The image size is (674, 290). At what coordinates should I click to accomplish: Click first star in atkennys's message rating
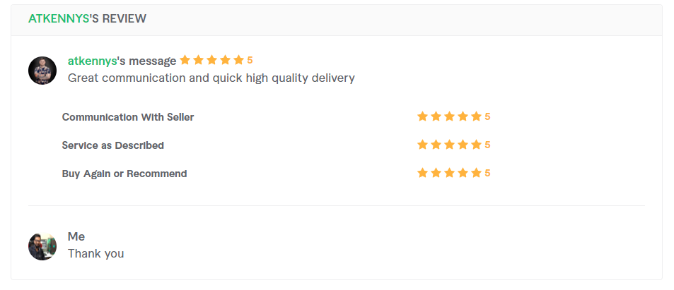(185, 60)
